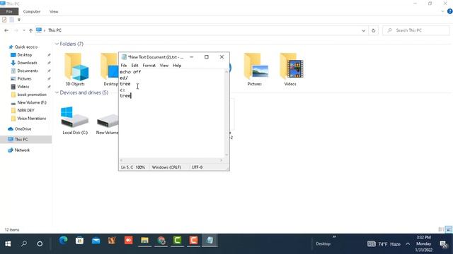
Task: Select Downloads in navigation pane
Action: click(x=27, y=63)
